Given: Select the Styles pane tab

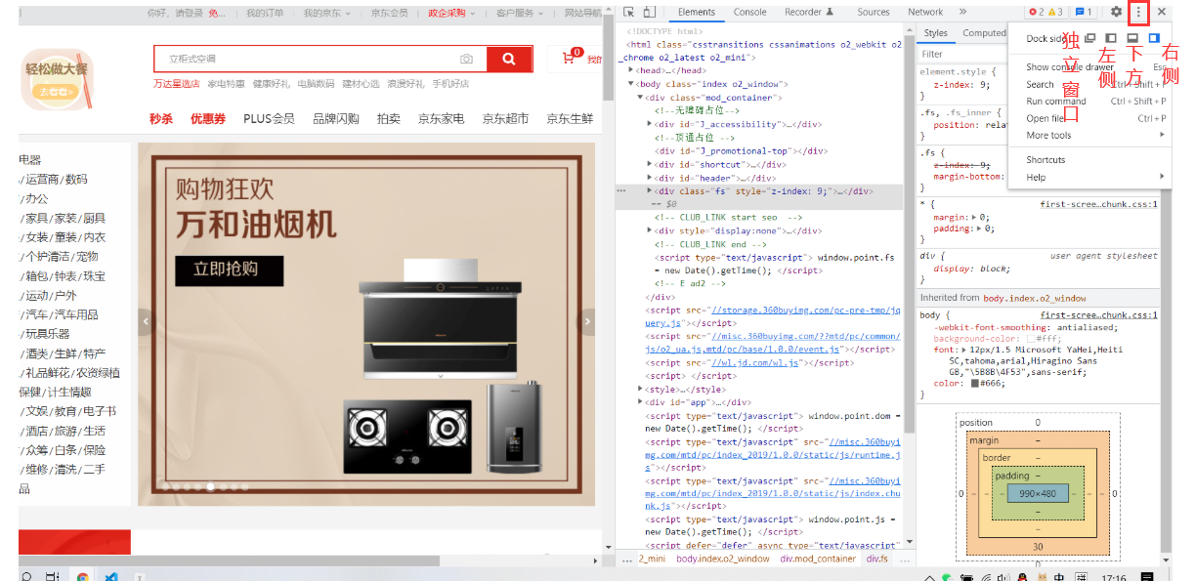Looking at the screenshot, I should coord(935,33).
